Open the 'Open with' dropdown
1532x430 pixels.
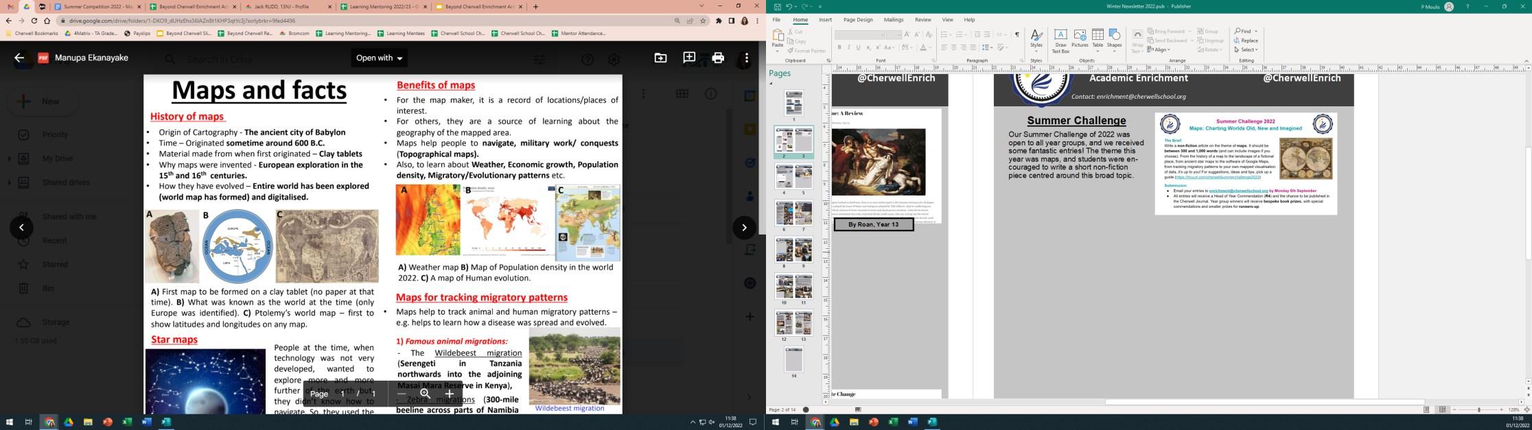click(380, 58)
